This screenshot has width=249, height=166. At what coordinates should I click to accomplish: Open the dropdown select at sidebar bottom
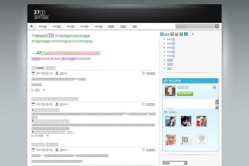click(x=175, y=163)
